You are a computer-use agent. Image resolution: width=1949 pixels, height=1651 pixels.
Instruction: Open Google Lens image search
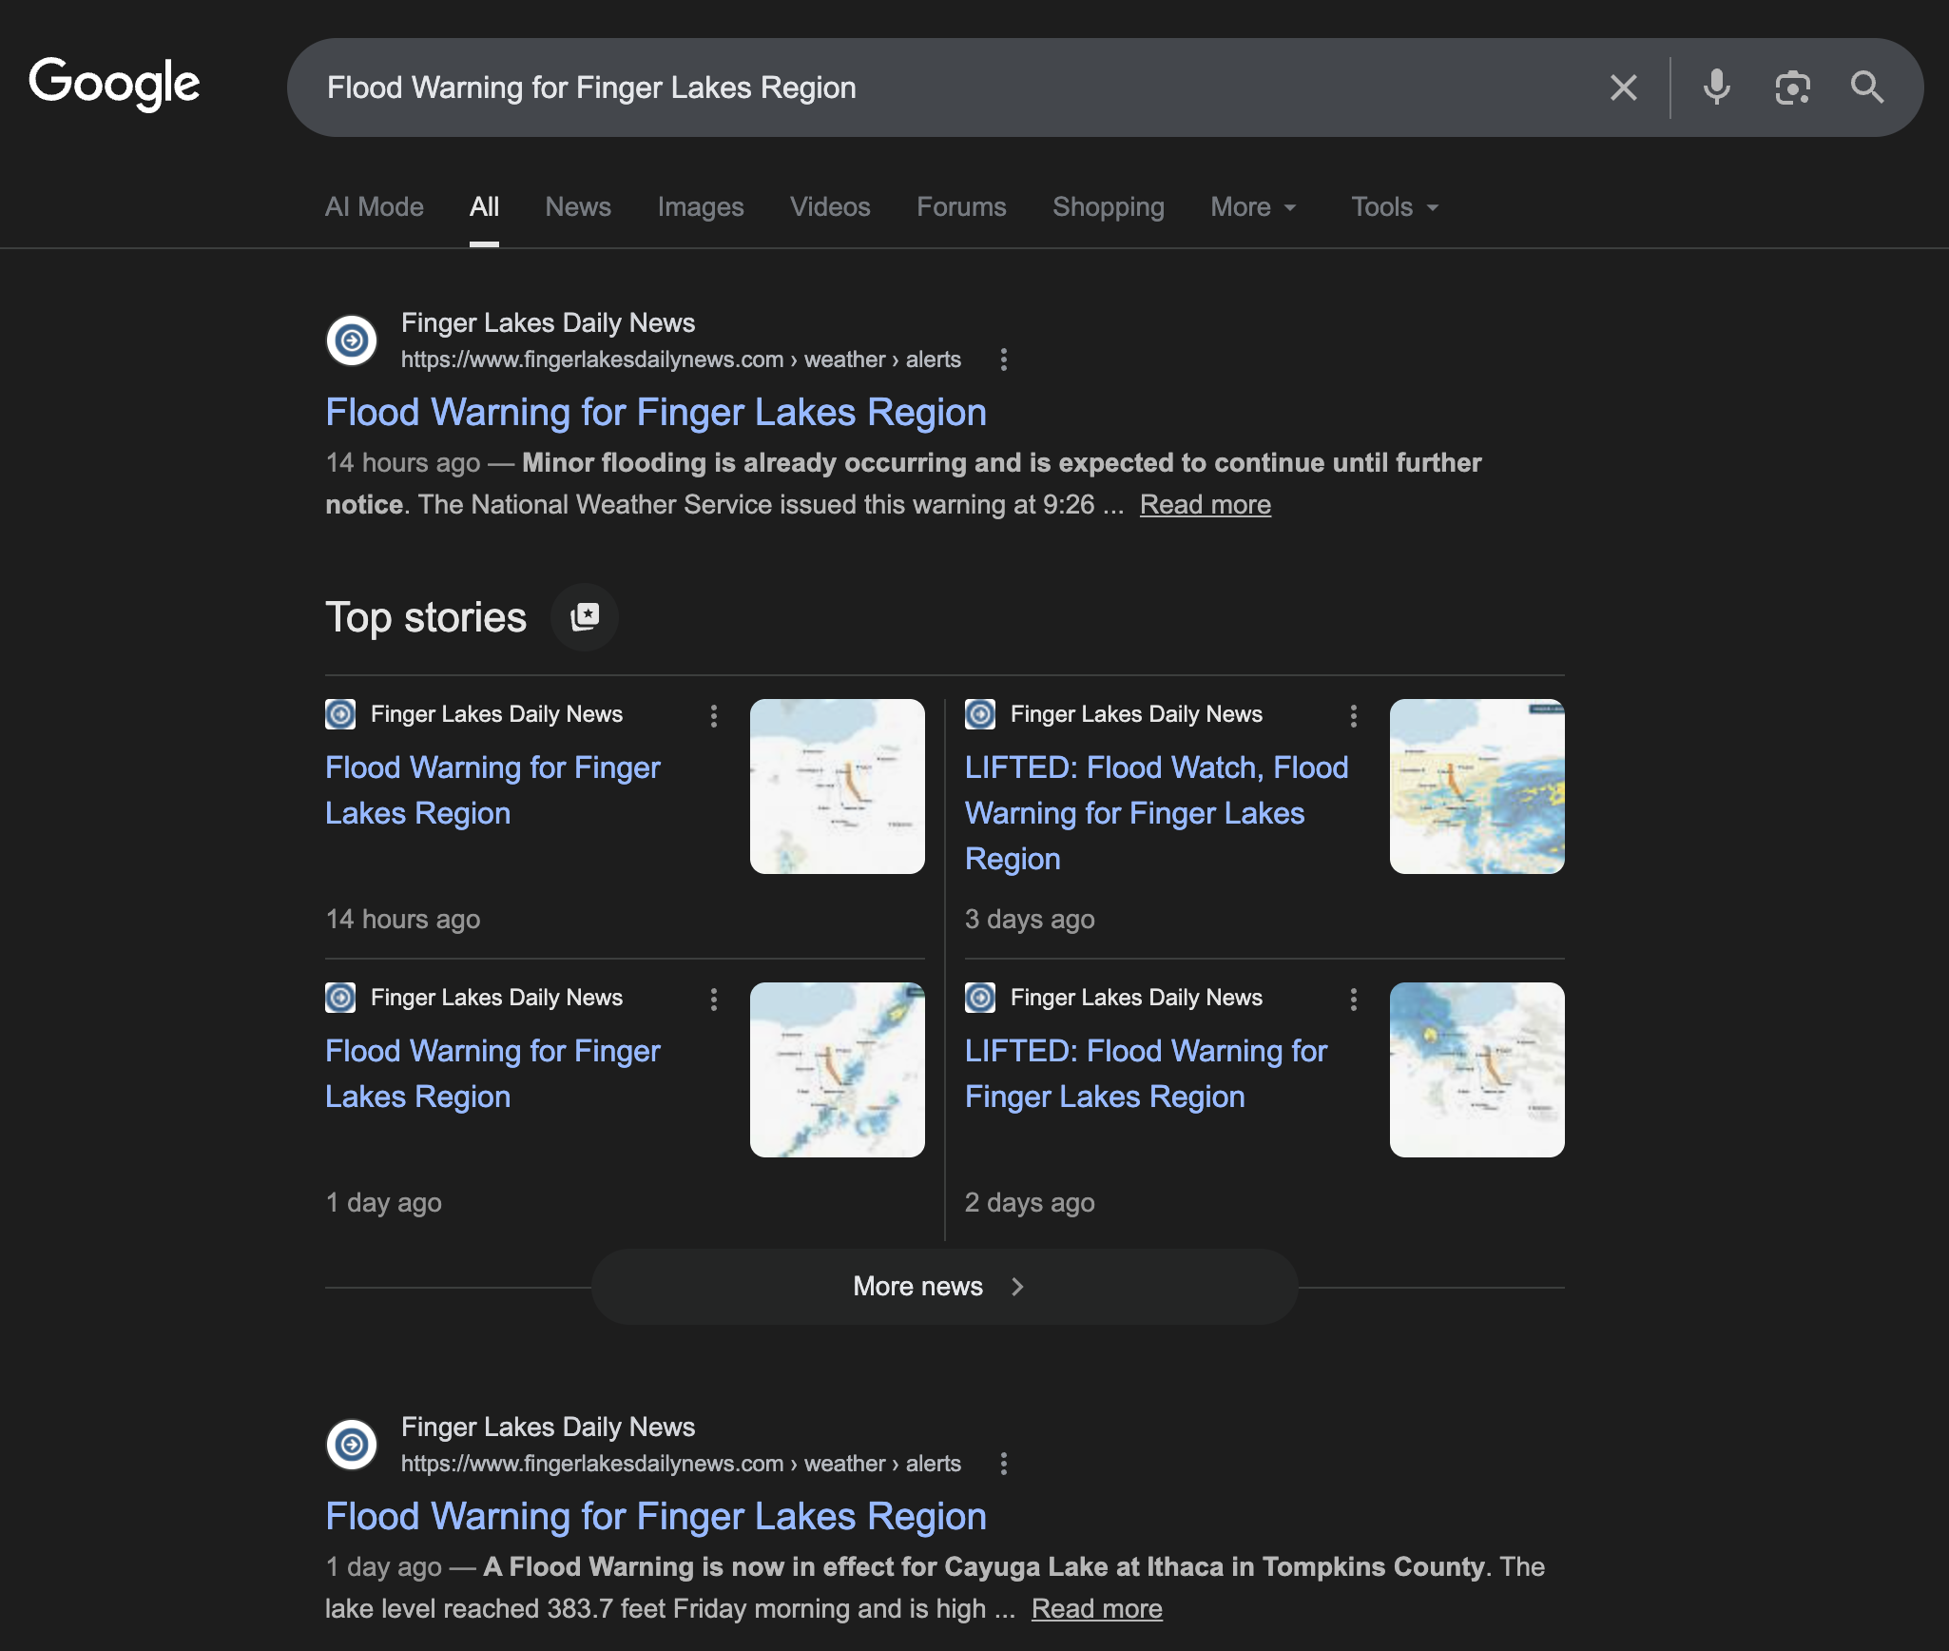pos(1793,87)
